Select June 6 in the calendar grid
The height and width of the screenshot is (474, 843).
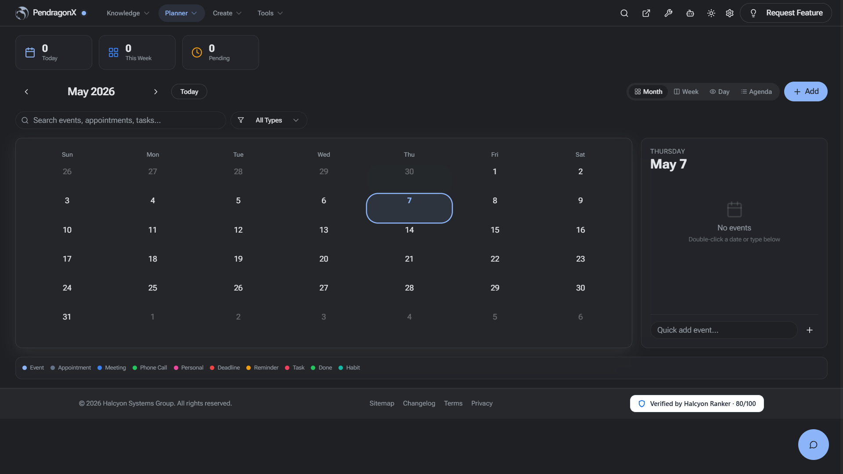pos(580,324)
